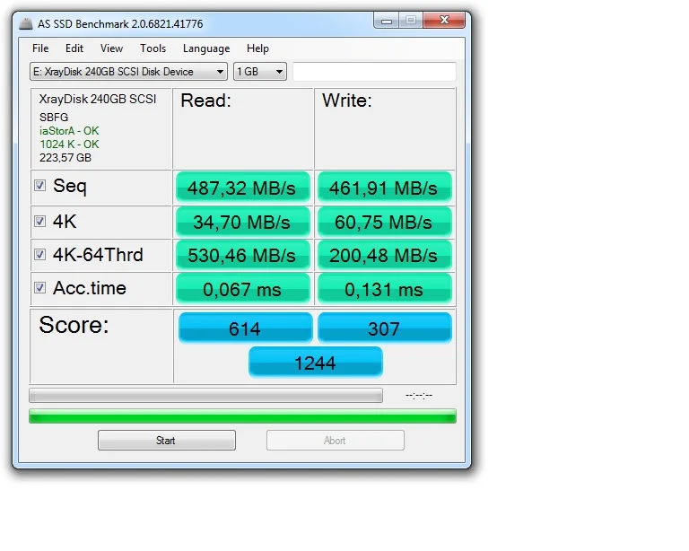Image resolution: width=689 pixels, height=551 pixels.
Task: Open the File menu
Action: tap(40, 48)
